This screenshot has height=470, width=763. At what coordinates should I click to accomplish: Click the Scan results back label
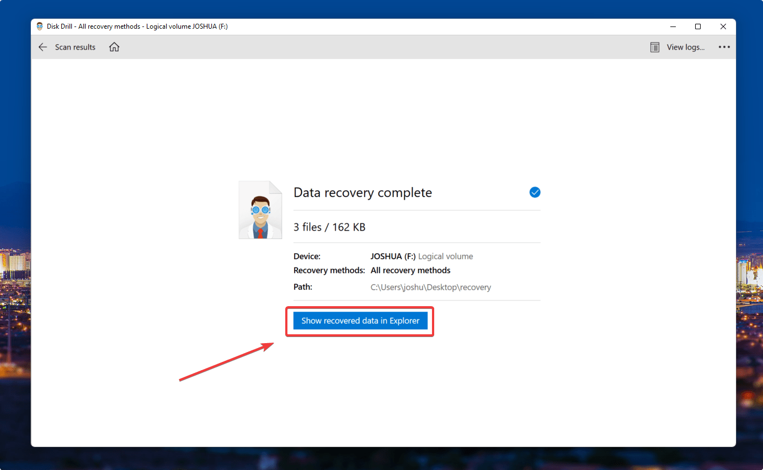click(x=75, y=47)
